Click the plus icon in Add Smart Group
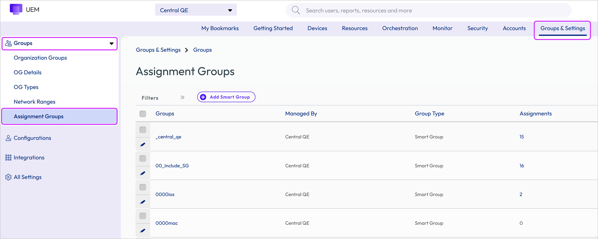Screen dimensions: 598x239 pyautogui.click(x=203, y=97)
